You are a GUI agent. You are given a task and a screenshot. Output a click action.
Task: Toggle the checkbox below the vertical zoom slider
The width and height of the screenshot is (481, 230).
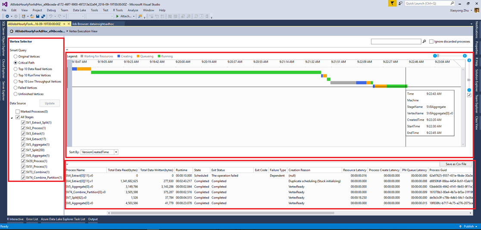click(469, 95)
